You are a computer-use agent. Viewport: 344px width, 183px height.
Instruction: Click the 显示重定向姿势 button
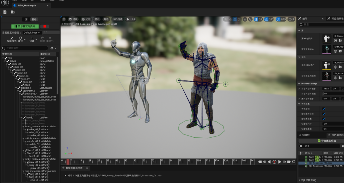tap(25, 26)
